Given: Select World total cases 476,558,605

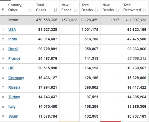Looking at the screenshot, I should coord(47,20).
